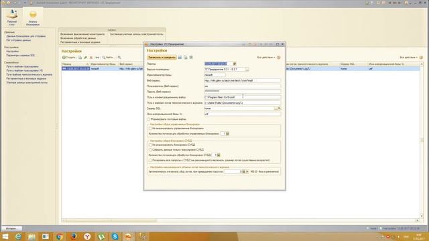Image resolution: width=429 pixels, height=241 pixels.
Task: Click the magnifier open button in Сервер SQL field
Action: pyautogui.click(x=279, y=108)
